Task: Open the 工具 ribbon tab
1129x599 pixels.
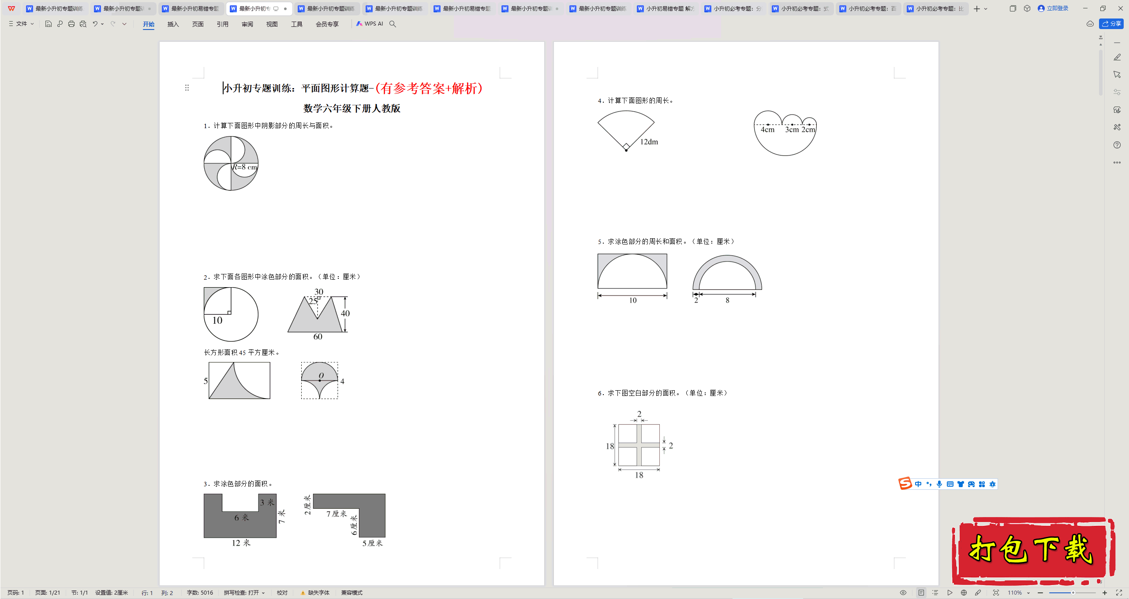Action: (x=296, y=24)
